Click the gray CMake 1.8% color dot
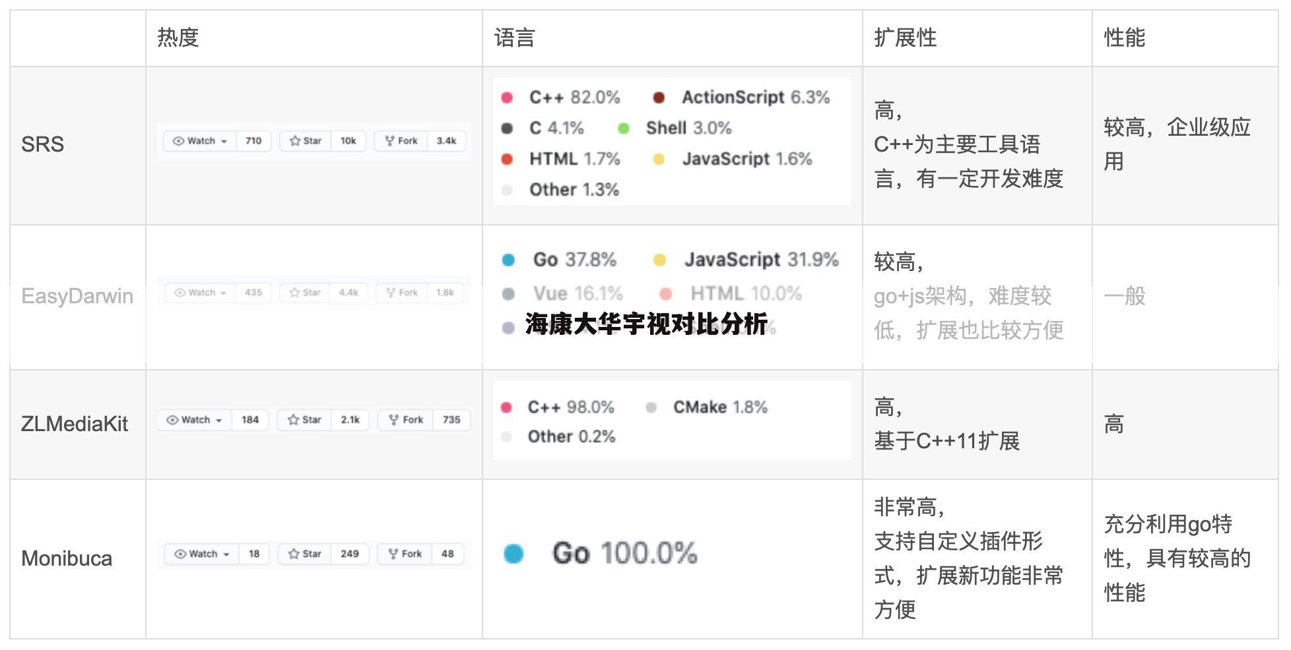The height and width of the screenshot is (650, 1291). [x=651, y=407]
